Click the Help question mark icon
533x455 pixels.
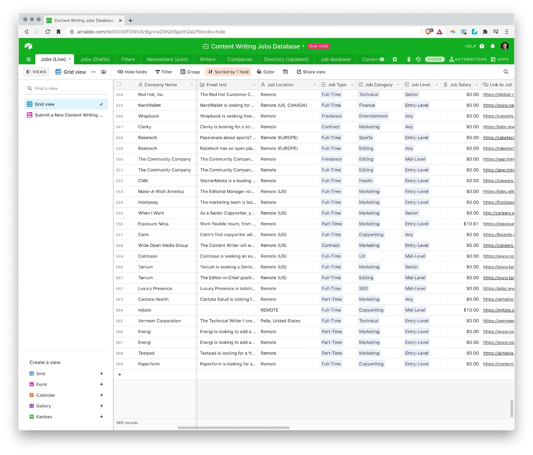(x=482, y=46)
